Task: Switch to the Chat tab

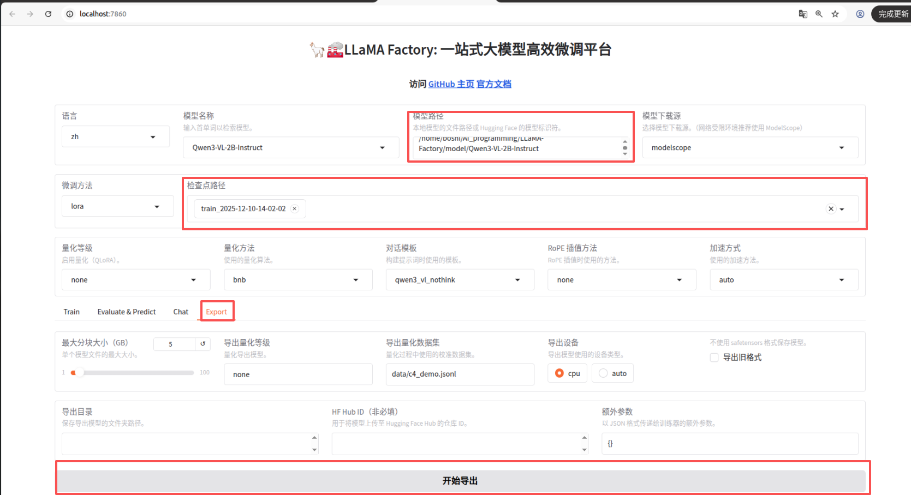Action: pyautogui.click(x=181, y=312)
